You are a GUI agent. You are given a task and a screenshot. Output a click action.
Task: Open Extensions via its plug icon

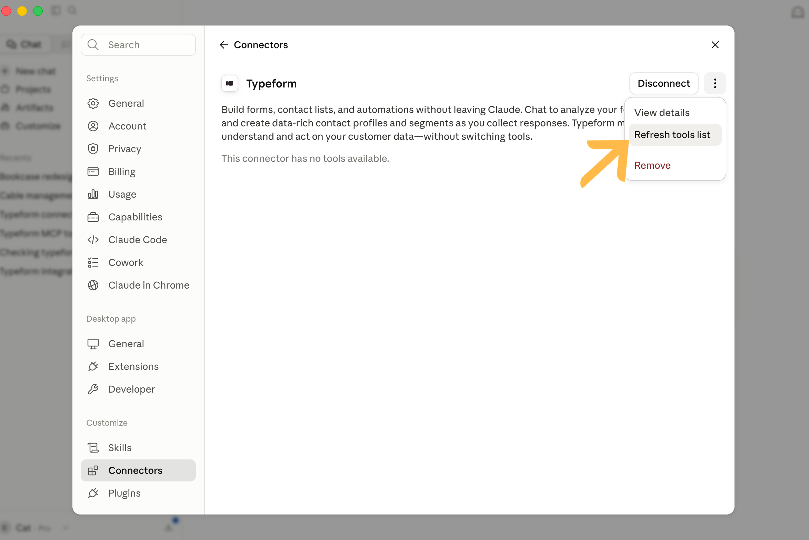pos(93,366)
